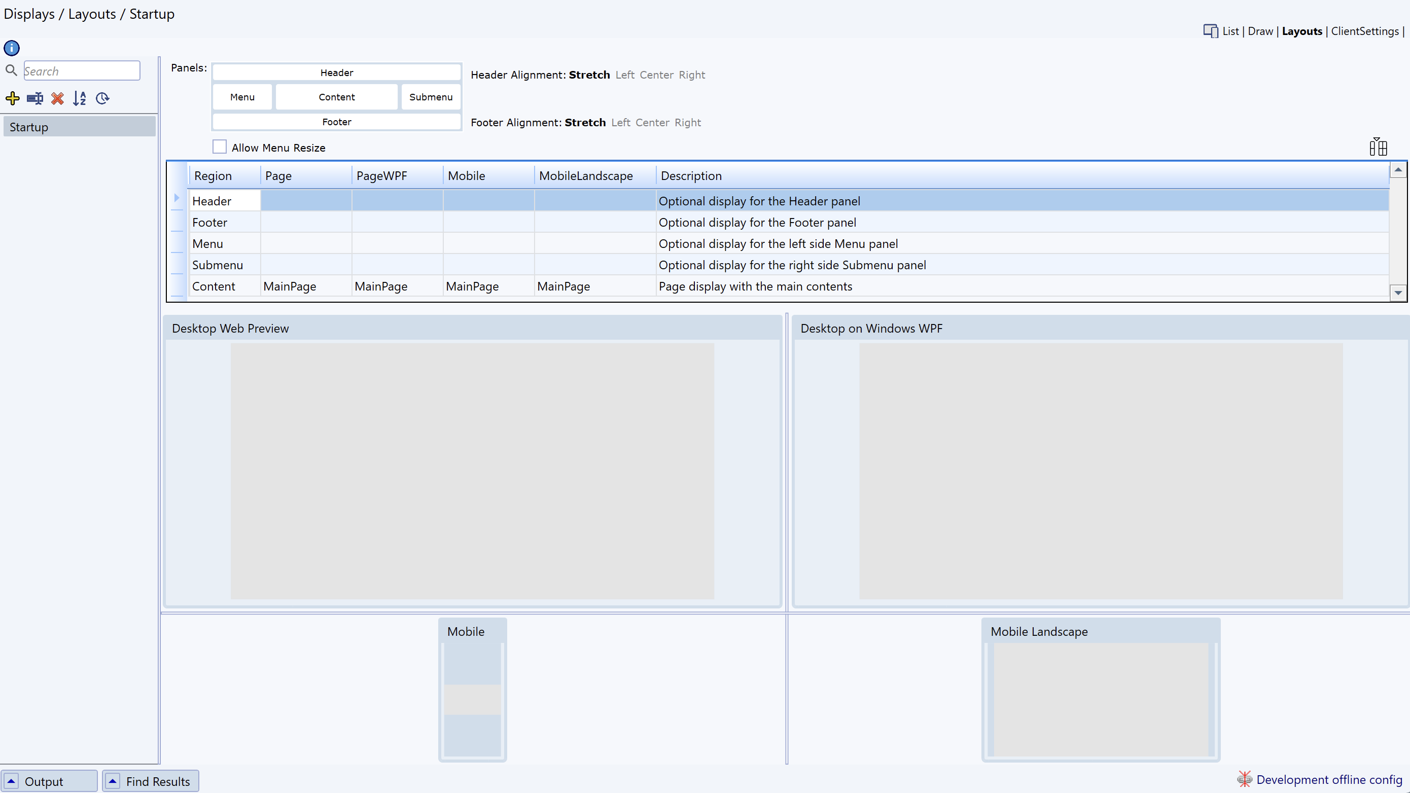Click the Submenu panel button

(x=431, y=97)
